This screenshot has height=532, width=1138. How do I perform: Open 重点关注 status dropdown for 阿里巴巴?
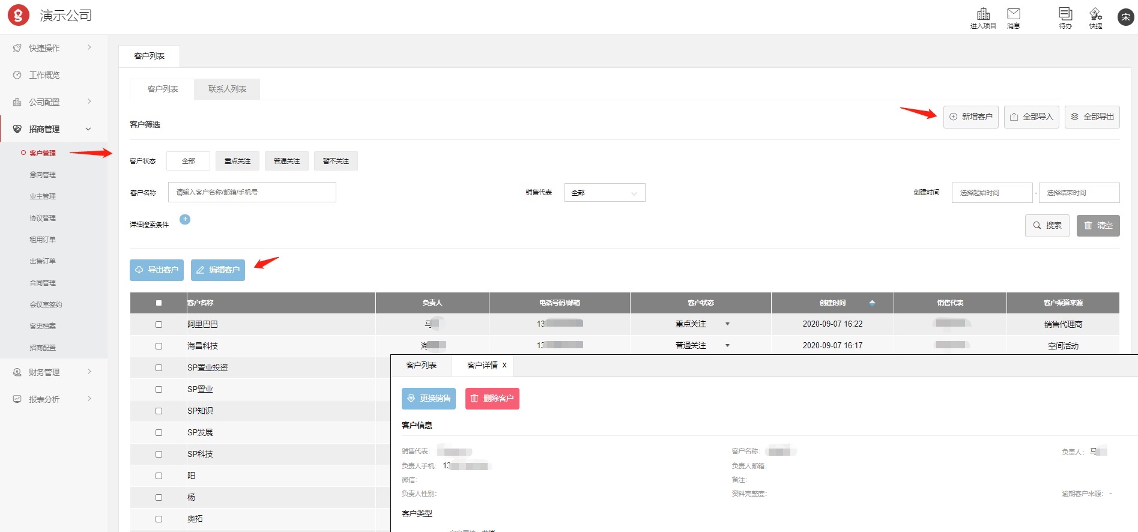727,324
